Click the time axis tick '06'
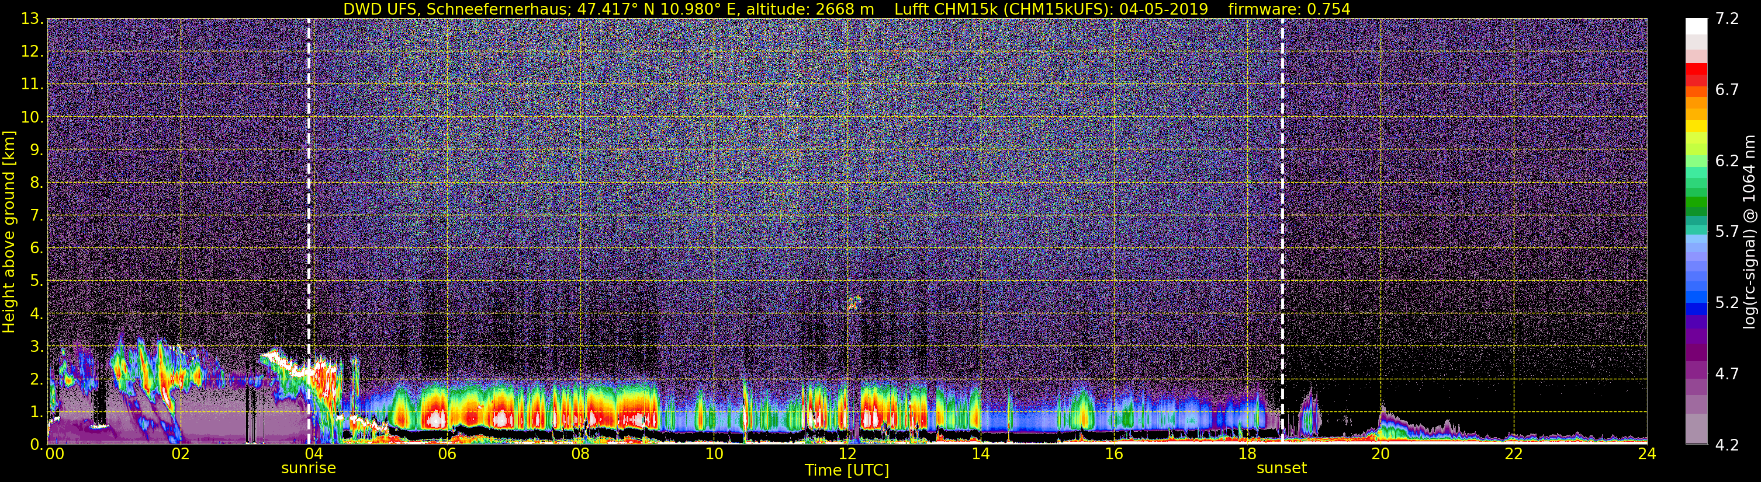The width and height of the screenshot is (1761, 482). point(447,454)
